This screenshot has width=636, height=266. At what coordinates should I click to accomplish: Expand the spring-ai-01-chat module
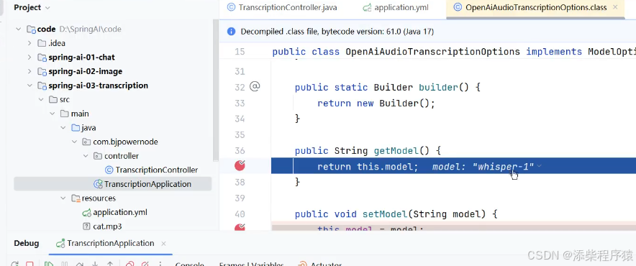pyautogui.click(x=29, y=58)
